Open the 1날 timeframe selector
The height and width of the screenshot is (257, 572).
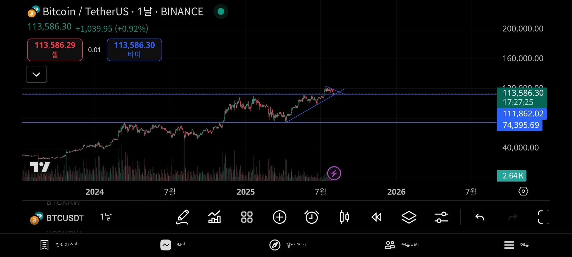point(106,217)
